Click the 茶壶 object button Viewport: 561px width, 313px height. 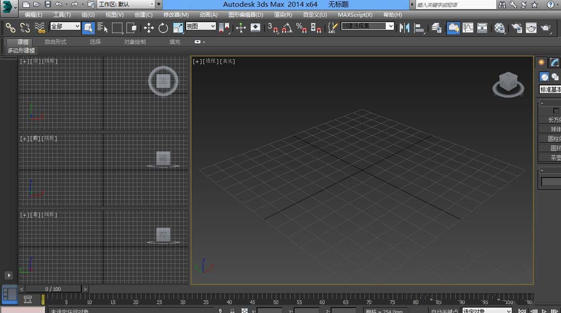tap(555, 158)
